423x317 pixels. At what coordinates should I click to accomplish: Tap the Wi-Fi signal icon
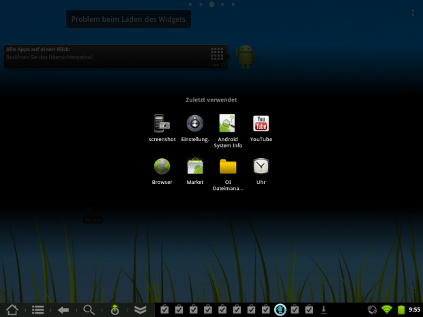(387, 310)
